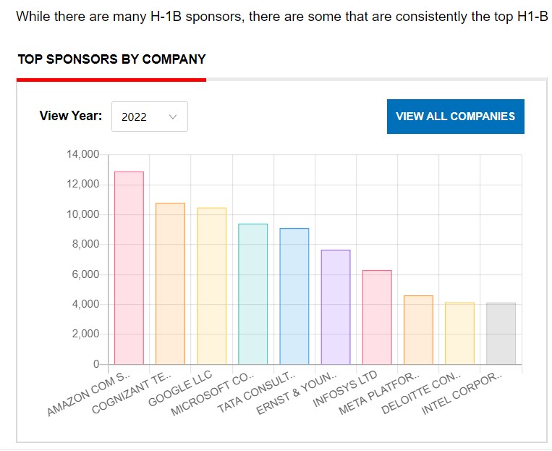Click the Microsoft Co.. bar

click(x=252, y=294)
